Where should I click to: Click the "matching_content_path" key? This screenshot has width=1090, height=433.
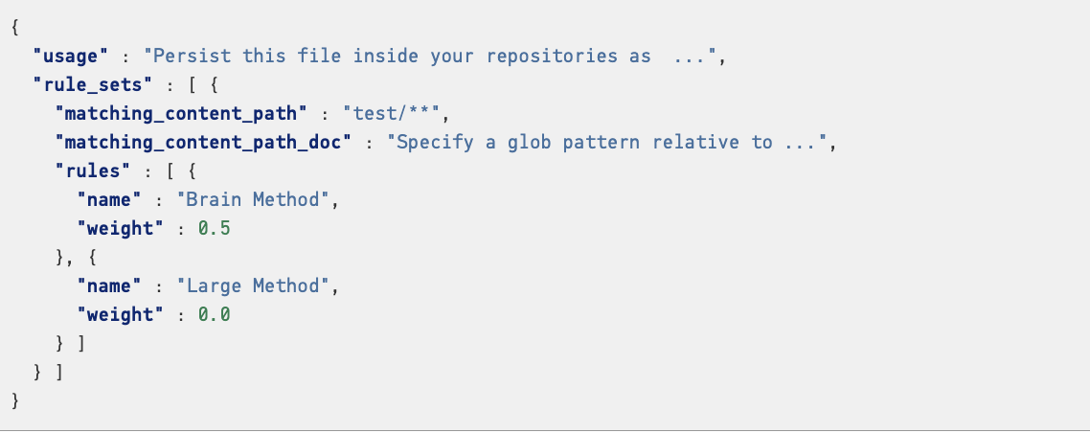click(x=181, y=114)
